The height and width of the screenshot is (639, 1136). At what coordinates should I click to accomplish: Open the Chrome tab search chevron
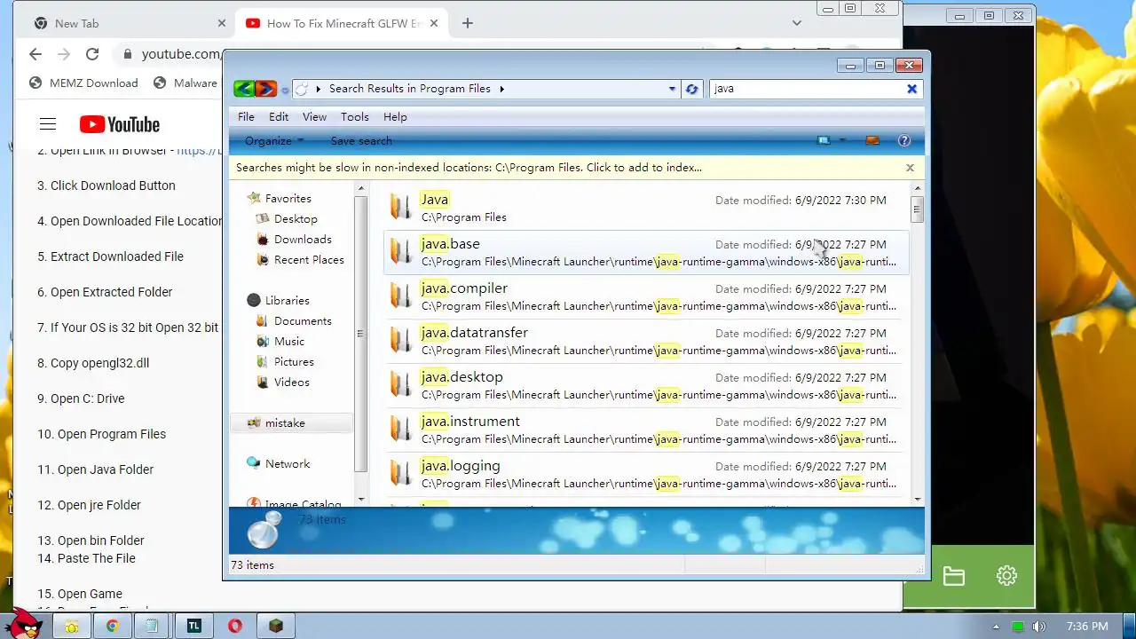[797, 24]
